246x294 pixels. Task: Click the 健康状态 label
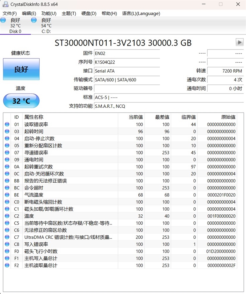click(x=21, y=53)
